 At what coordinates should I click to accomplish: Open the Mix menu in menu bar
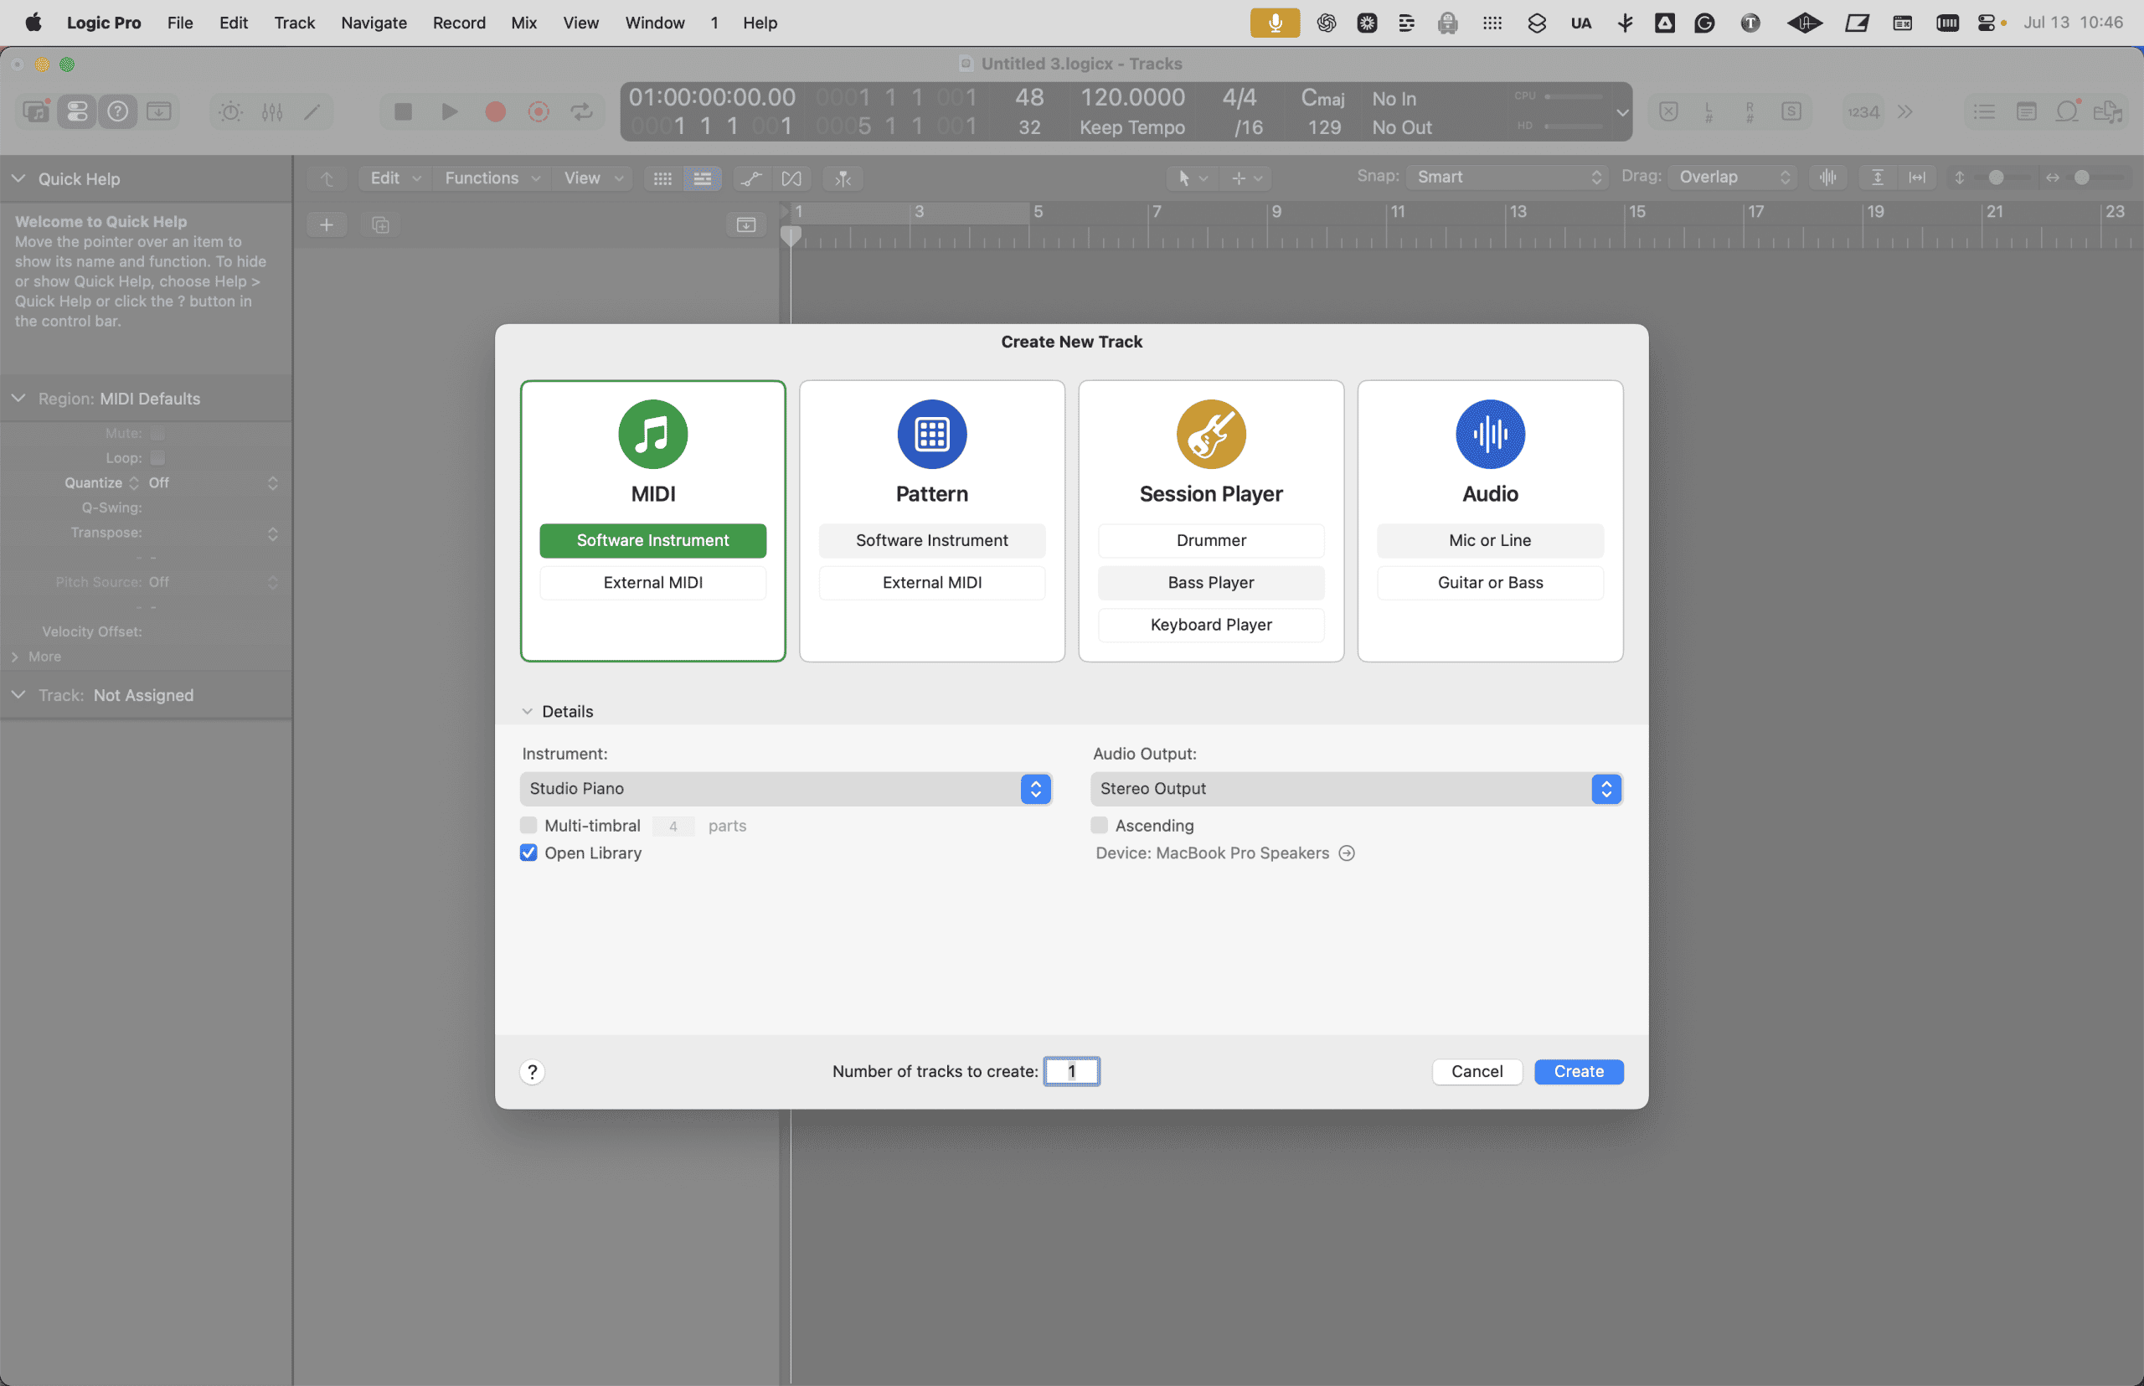pos(523,23)
